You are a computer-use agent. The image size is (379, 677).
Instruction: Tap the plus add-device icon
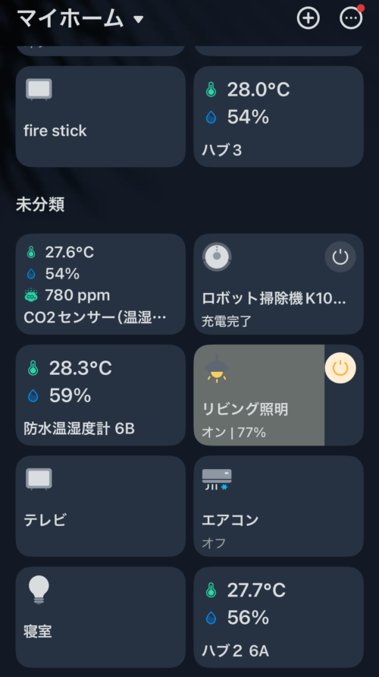309,18
